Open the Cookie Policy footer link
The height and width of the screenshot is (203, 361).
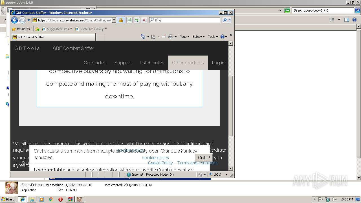160,163
